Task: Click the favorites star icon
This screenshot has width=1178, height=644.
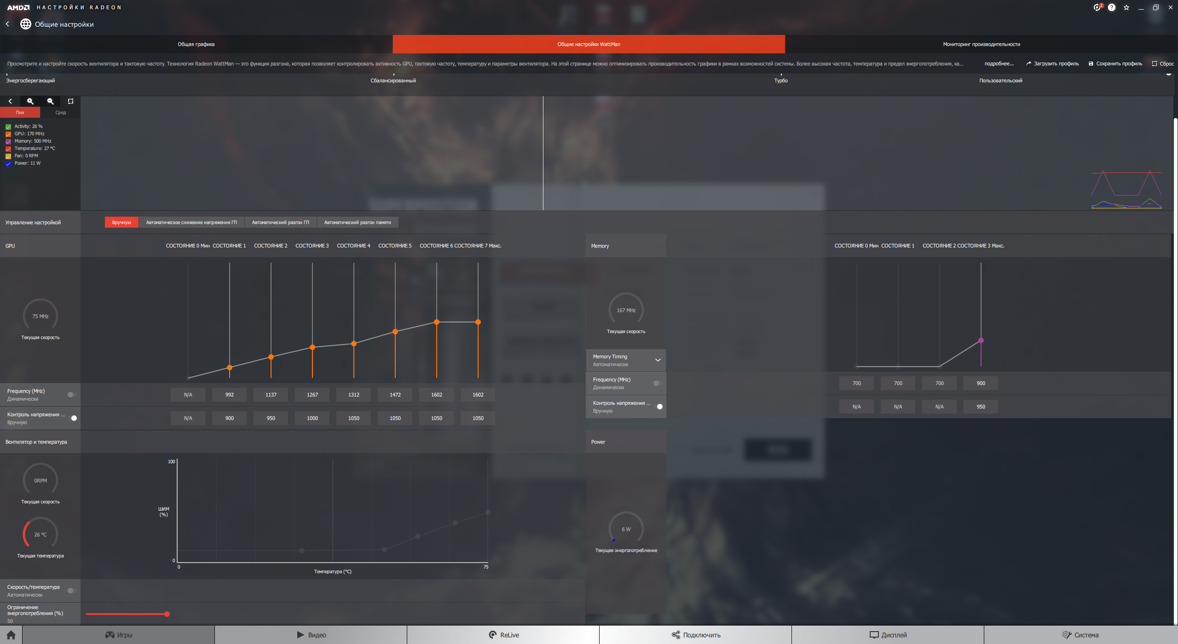Action: tap(1126, 7)
